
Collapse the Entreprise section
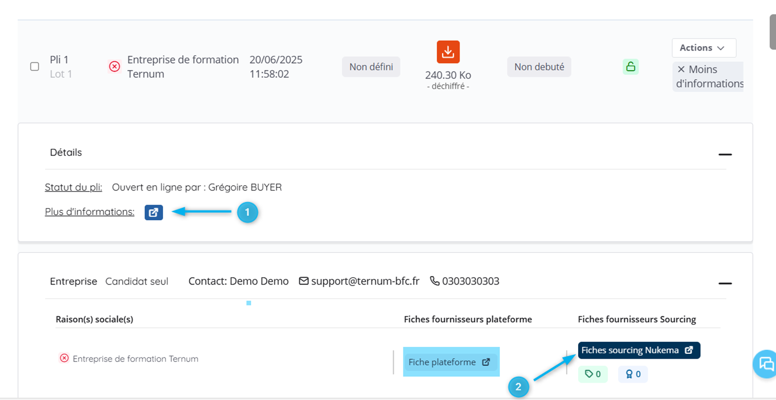pyautogui.click(x=725, y=283)
